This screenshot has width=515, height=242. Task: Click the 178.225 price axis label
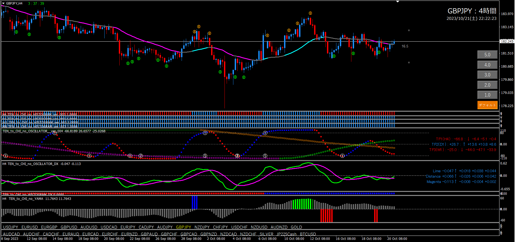pyautogui.click(x=507, y=106)
